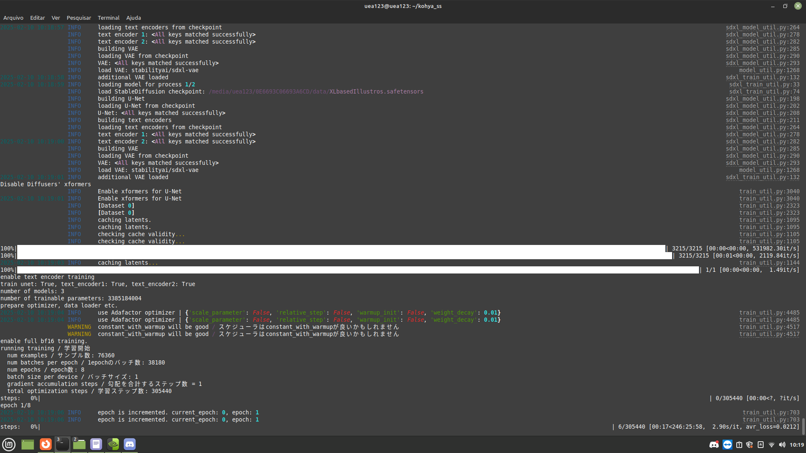
Task: Open the Terminal menu
Action: click(108, 18)
